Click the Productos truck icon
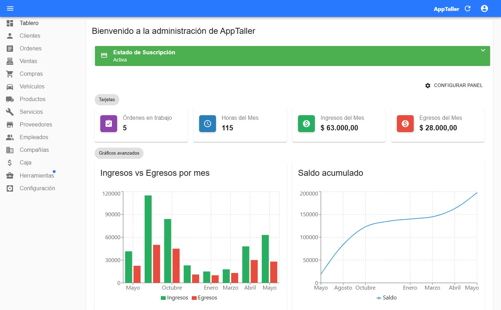Viewport: 501px width, 310px height. coord(10,99)
